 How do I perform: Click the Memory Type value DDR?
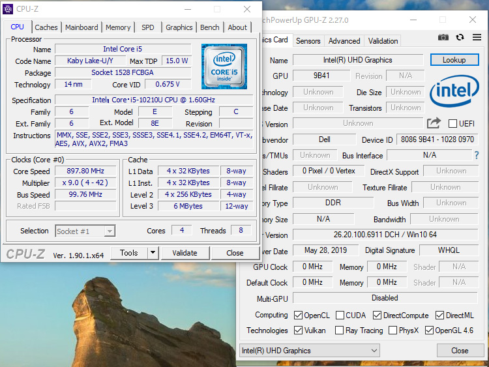(x=333, y=203)
